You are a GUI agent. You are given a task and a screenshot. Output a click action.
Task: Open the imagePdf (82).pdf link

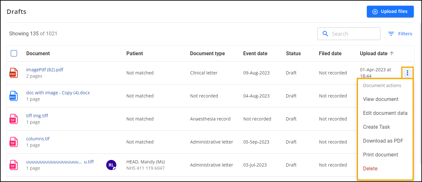coord(45,70)
